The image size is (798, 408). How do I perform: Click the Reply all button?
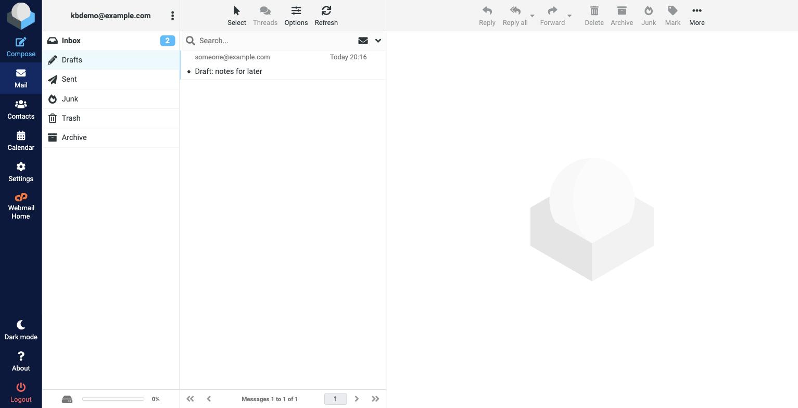tap(515, 16)
